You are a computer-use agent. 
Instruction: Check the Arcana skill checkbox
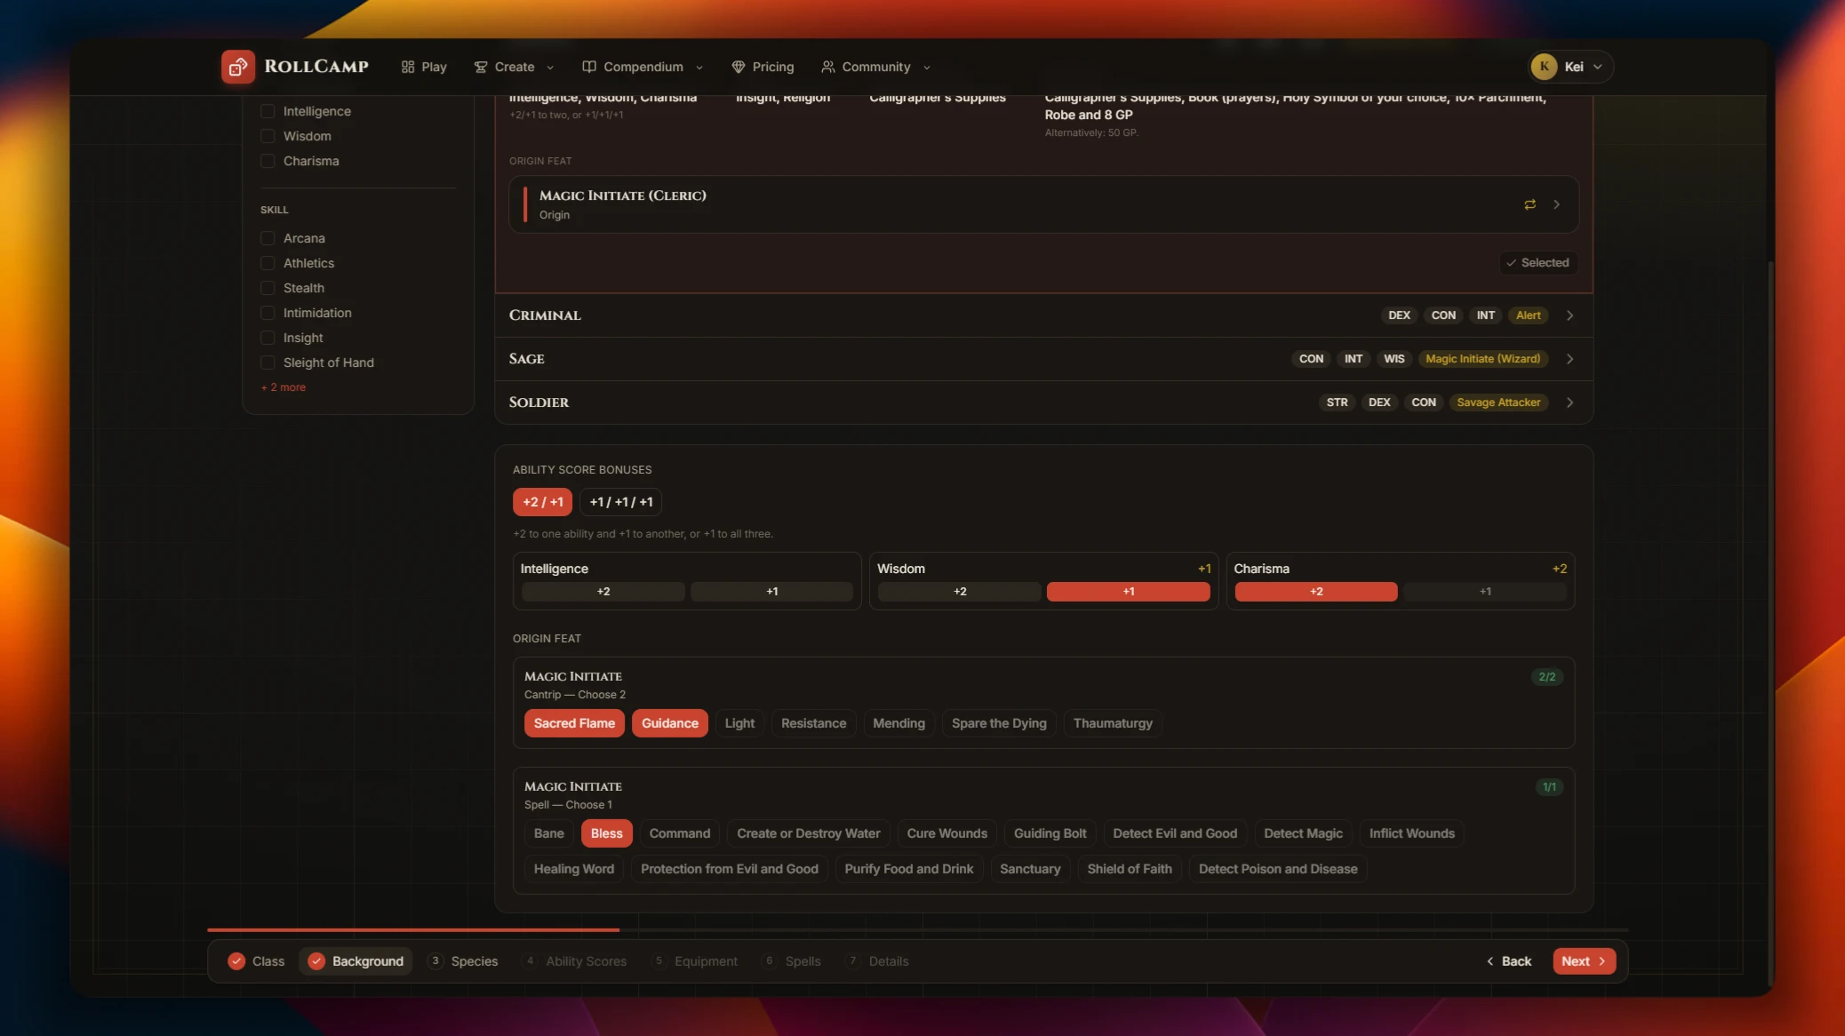point(268,238)
